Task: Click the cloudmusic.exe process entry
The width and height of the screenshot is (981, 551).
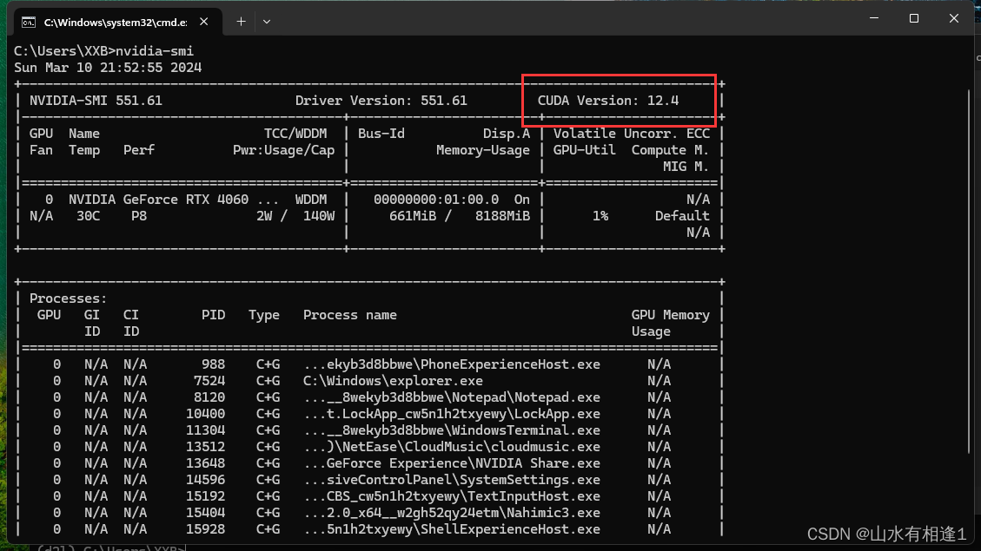Action: coord(452,447)
